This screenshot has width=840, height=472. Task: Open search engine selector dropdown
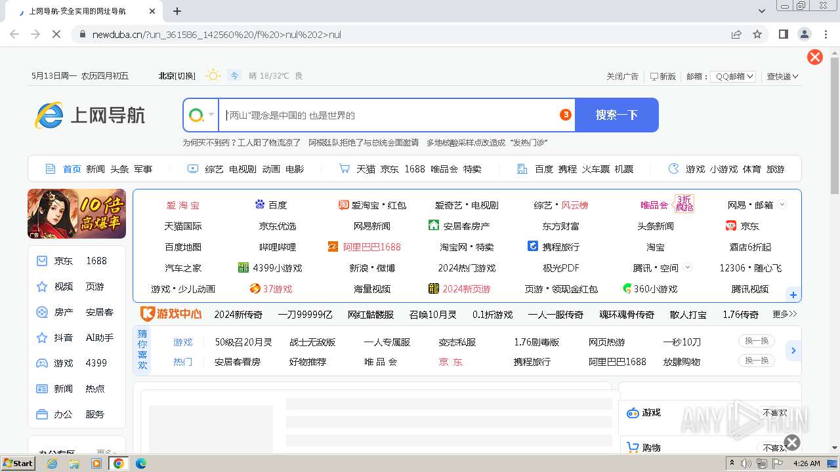pyautogui.click(x=201, y=115)
